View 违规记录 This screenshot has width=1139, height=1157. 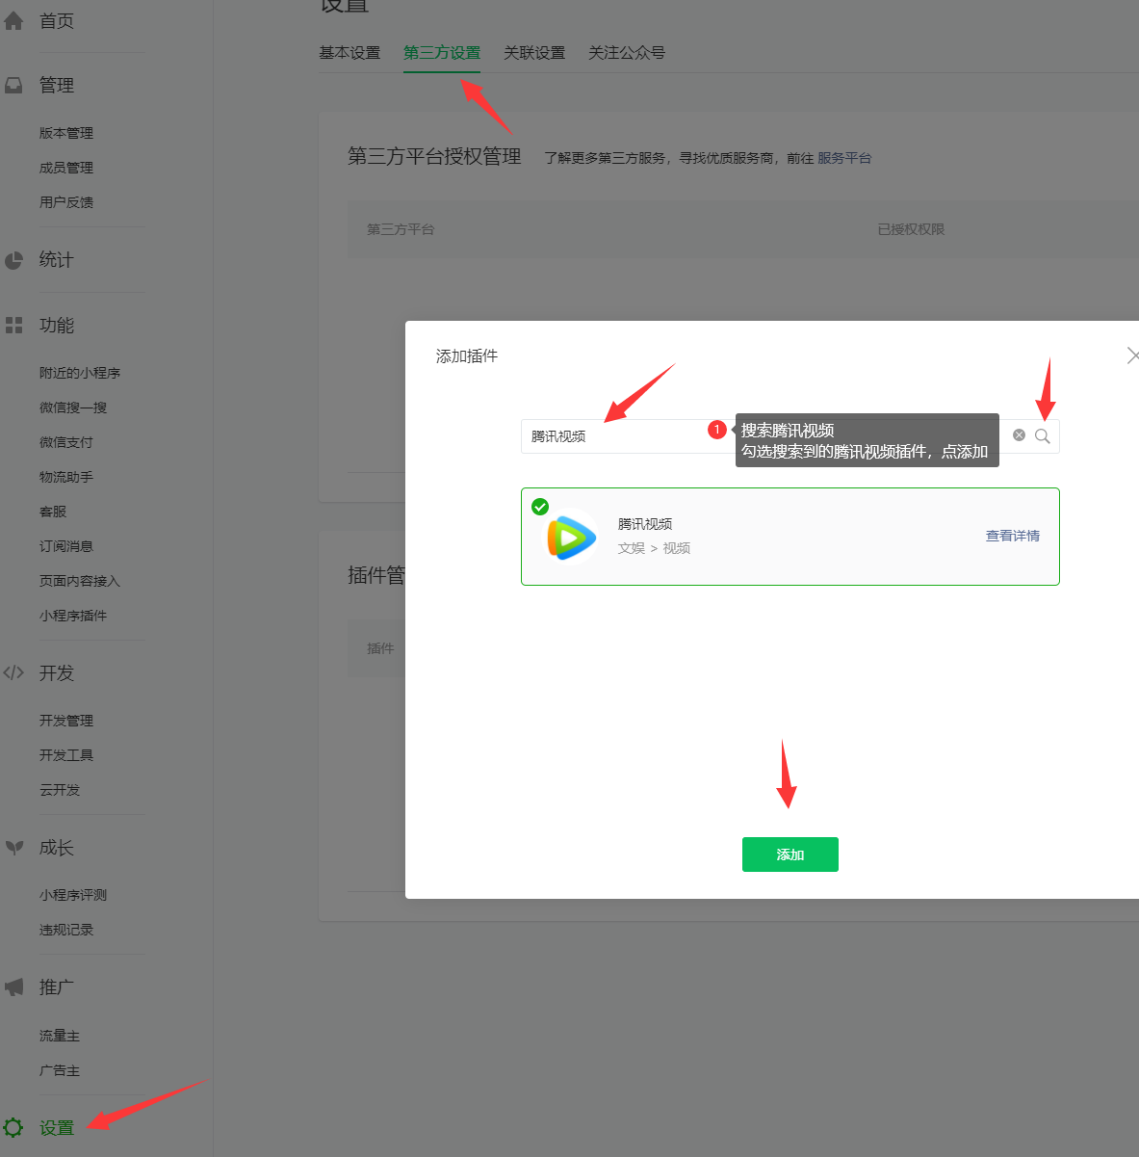(66, 930)
